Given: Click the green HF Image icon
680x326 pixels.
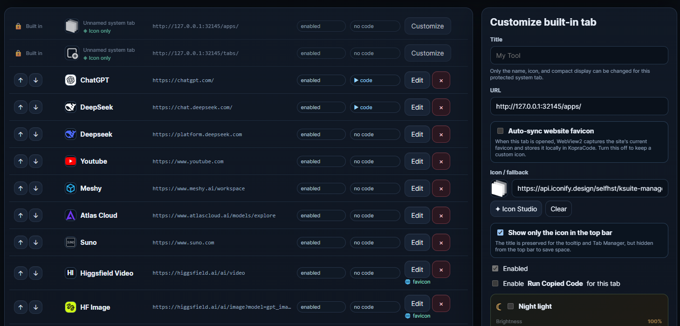Looking at the screenshot, I should pos(70,307).
